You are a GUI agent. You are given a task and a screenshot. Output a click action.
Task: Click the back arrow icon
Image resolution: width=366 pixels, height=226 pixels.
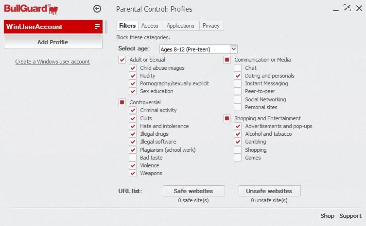(97, 9)
